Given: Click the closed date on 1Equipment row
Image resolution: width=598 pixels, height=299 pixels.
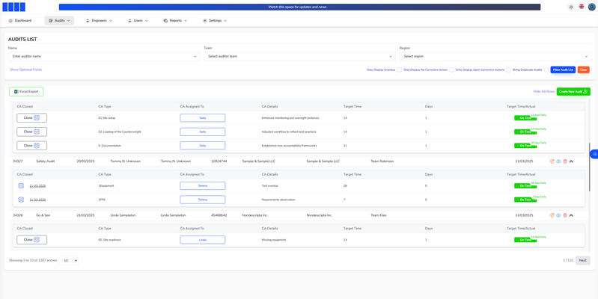Looking at the screenshot, I should [x=37, y=186].
